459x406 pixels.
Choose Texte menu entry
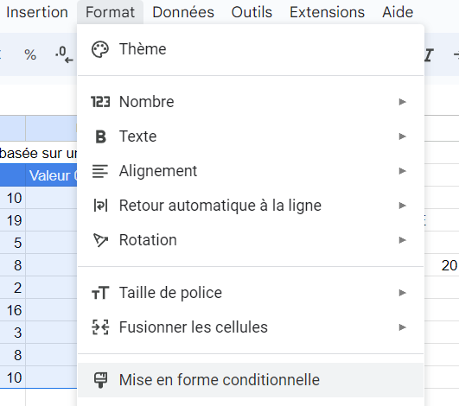click(251, 136)
